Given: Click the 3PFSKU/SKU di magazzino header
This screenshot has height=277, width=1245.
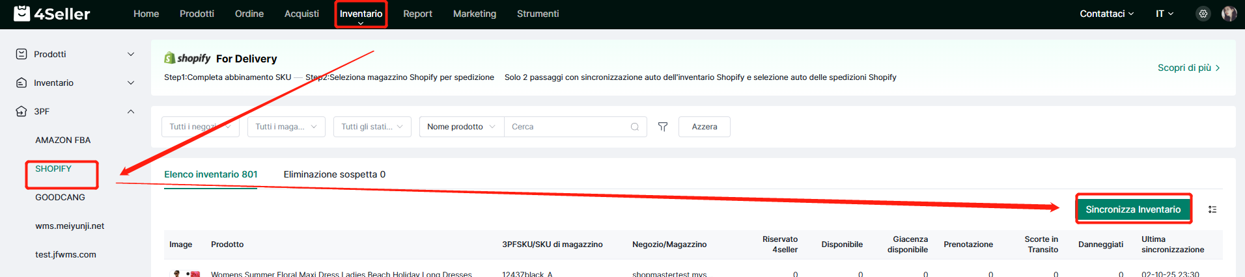Looking at the screenshot, I should pos(552,244).
